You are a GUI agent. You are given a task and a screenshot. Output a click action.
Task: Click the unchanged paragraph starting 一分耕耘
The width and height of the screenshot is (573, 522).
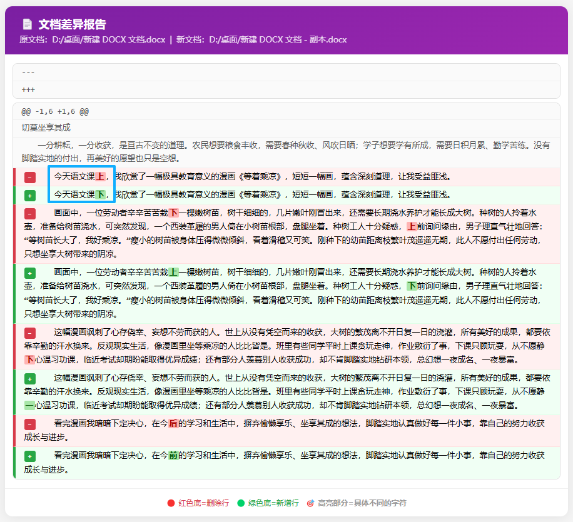coord(286,152)
